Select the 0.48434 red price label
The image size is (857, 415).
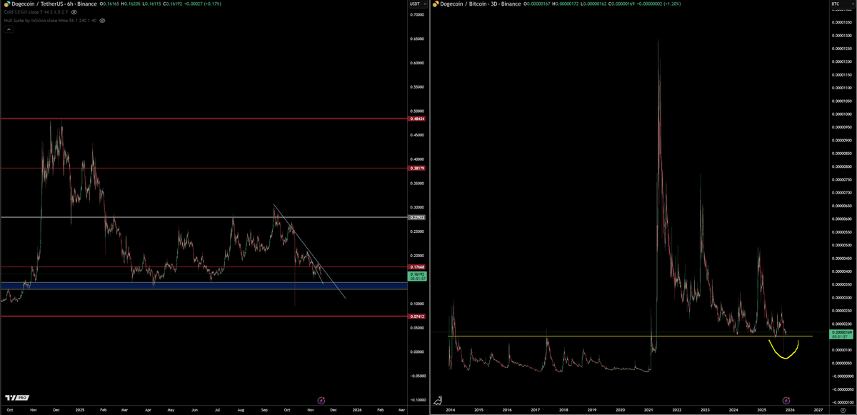pos(417,119)
